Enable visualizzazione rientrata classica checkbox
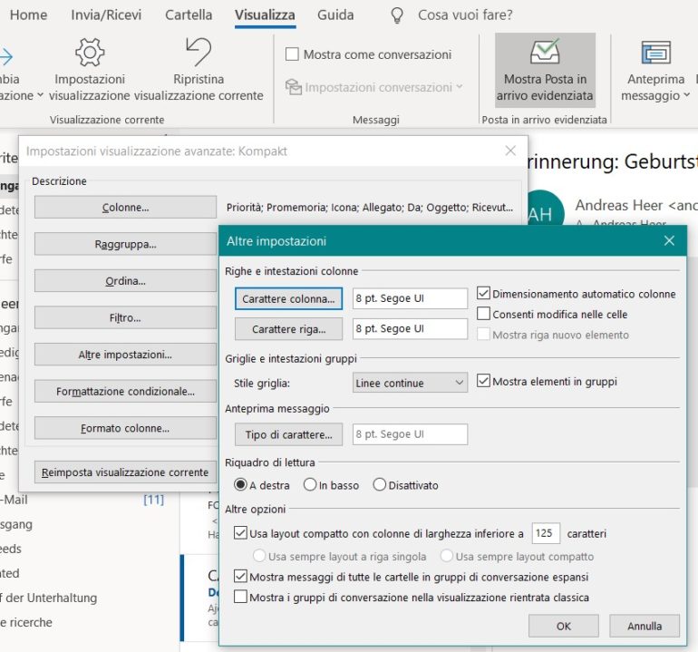The height and width of the screenshot is (652, 698). (240, 597)
